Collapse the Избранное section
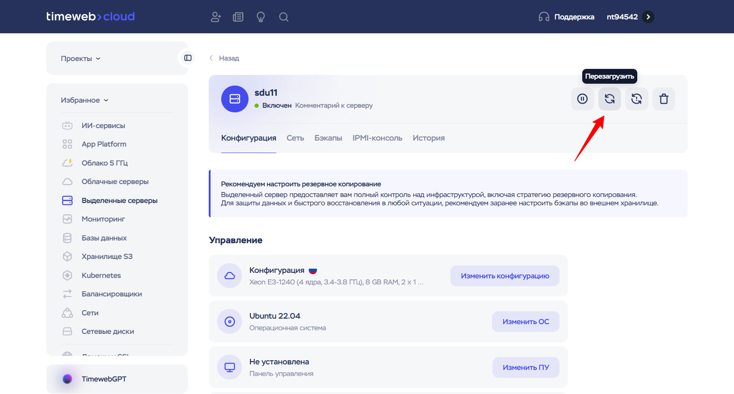This screenshot has width=734, height=394. point(85,100)
